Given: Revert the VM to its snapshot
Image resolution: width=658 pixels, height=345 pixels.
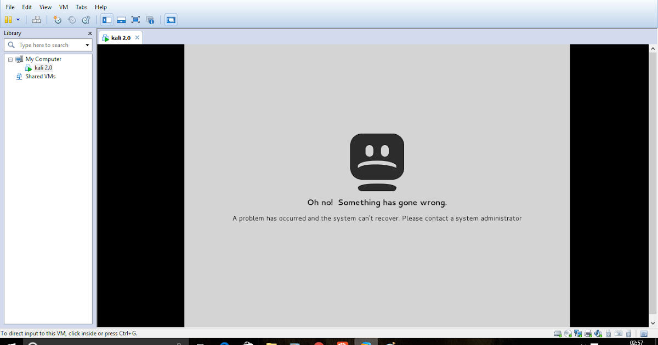Looking at the screenshot, I should pos(71,20).
